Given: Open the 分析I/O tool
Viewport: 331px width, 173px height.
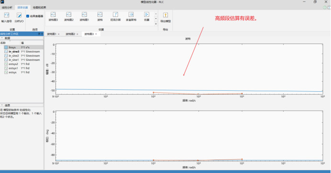Looking at the screenshot, I should coord(19,17).
